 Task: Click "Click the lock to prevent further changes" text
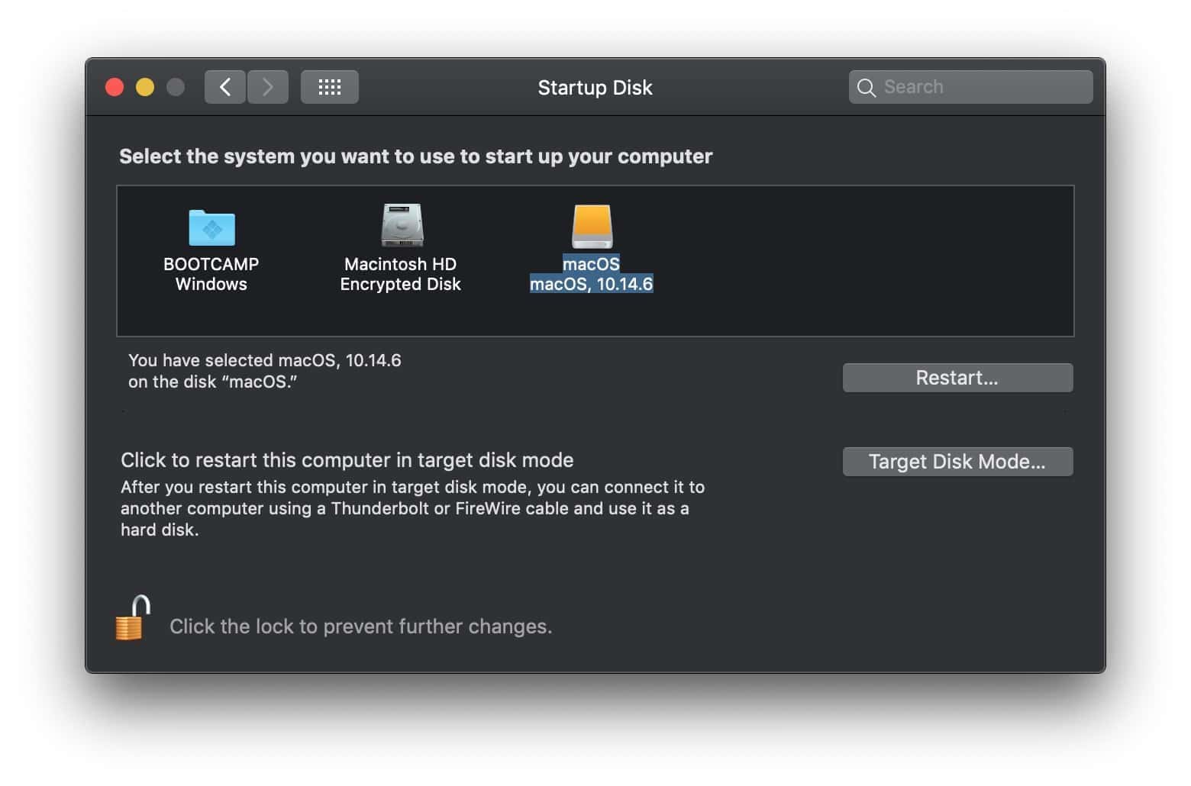pos(360,627)
